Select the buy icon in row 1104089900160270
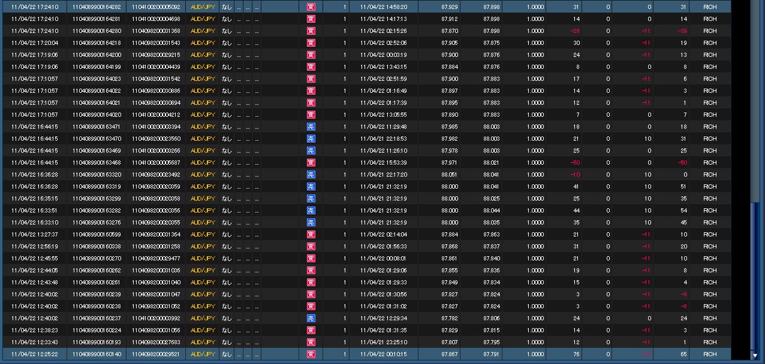This screenshot has height=364, width=765. click(311, 259)
